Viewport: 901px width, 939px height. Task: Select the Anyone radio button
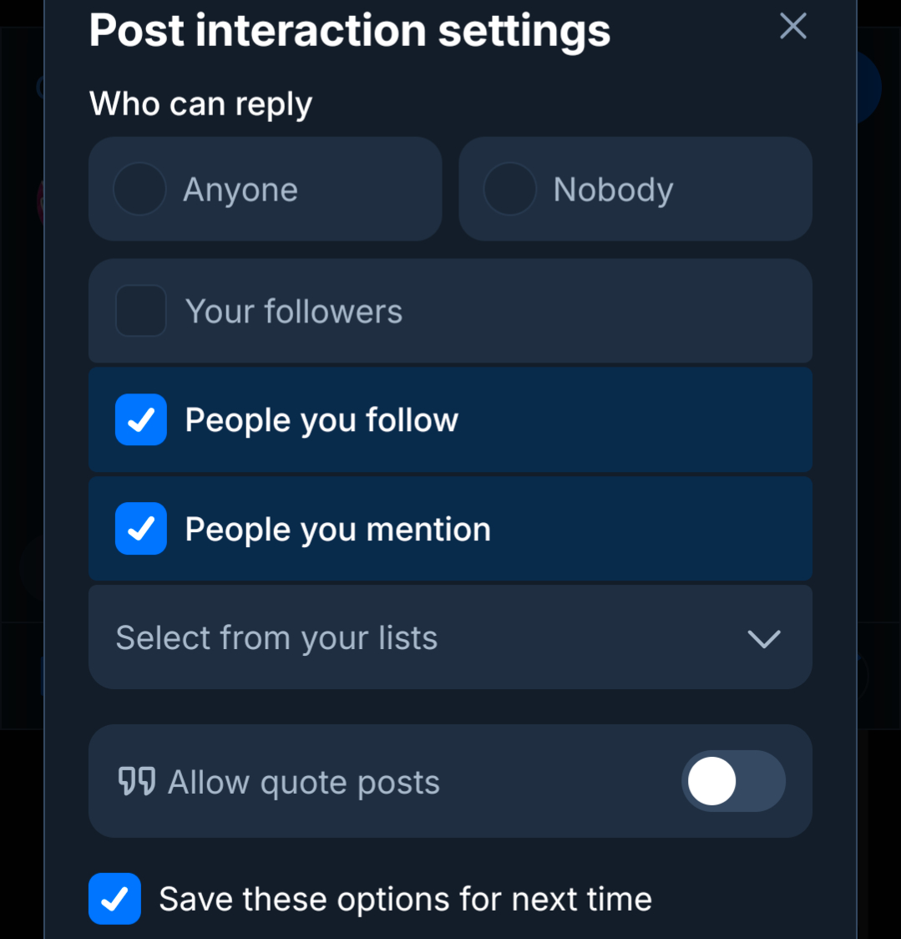click(x=139, y=190)
